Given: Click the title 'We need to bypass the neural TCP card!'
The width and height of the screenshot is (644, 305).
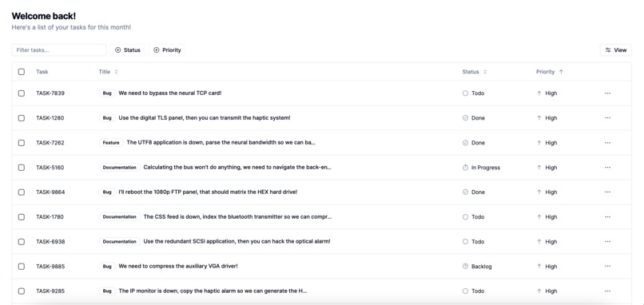Looking at the screenshot, I should [x=170, y=93].
